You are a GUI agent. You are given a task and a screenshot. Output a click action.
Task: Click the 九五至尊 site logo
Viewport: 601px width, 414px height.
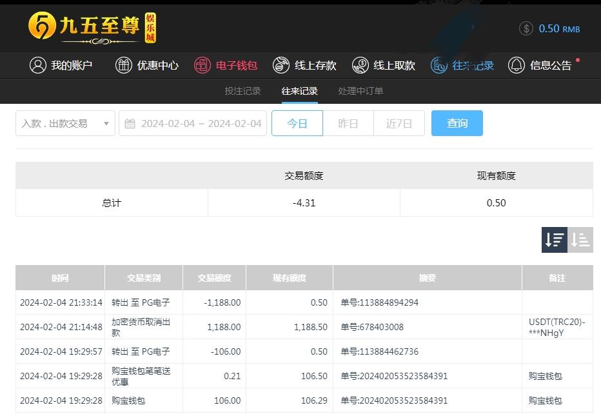tap(92, 27)
